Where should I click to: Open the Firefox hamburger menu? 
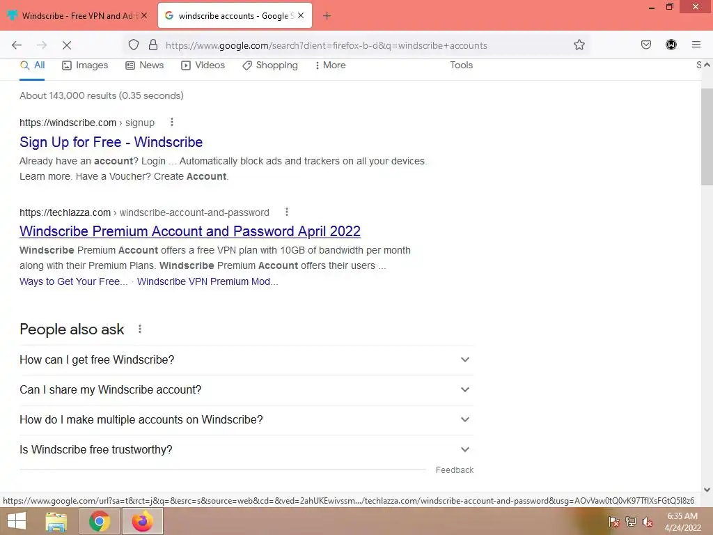(696, 45)
